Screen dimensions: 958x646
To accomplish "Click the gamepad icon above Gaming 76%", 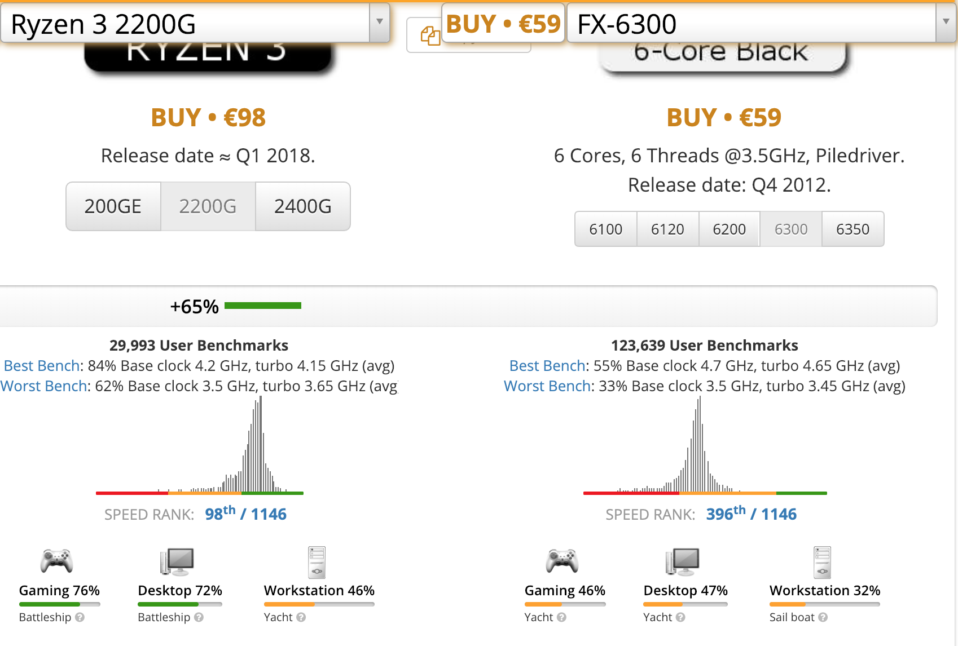I will point(56,561).
